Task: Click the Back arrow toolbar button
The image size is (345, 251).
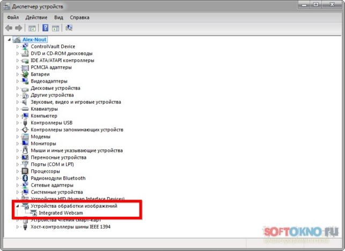Action: point(9,28)
